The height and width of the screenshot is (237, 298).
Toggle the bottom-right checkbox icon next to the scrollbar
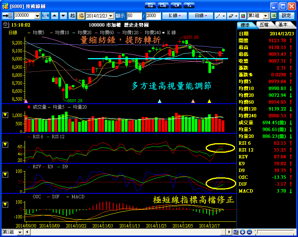[x=236, y=232]
